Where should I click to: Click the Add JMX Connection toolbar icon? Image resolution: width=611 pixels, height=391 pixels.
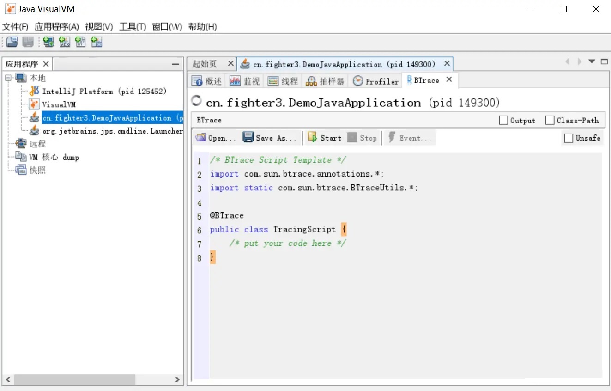tap(65, 42)
